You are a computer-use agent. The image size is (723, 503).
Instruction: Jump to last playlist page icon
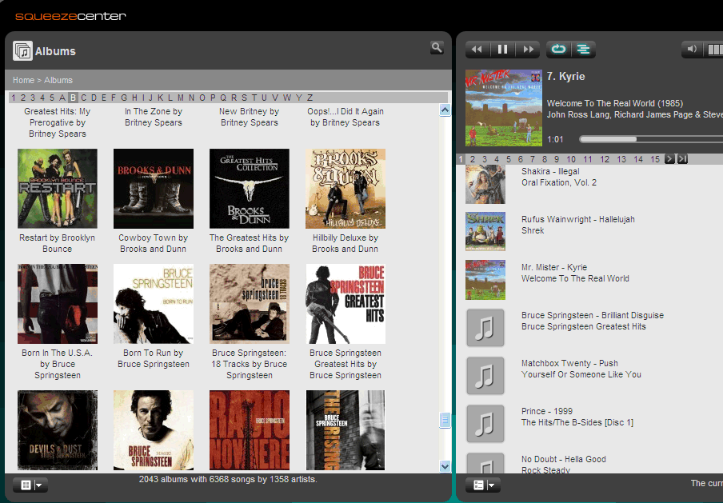click(x=682, y=159)
